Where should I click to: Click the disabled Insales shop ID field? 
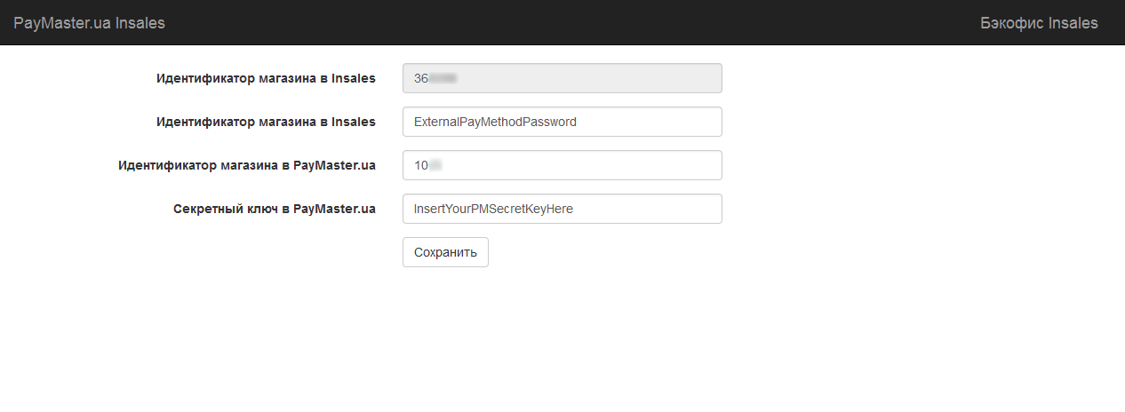coord(562,78)
